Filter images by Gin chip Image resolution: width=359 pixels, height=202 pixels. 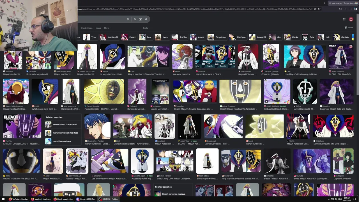tap(275, 37)
